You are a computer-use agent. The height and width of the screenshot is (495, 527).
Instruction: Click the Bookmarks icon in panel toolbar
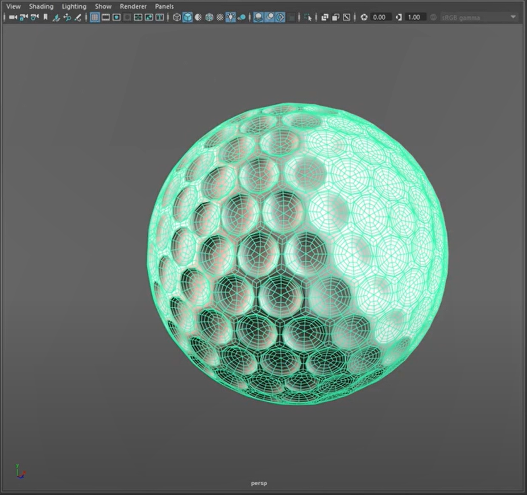click(45, 18)
